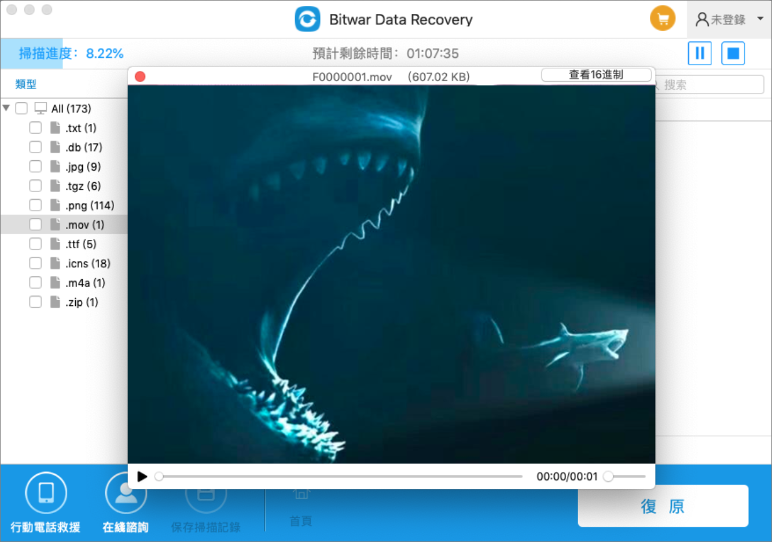Click the 00:00/00:01 time display
Screen dimensions: 772x542
(567, 477)
